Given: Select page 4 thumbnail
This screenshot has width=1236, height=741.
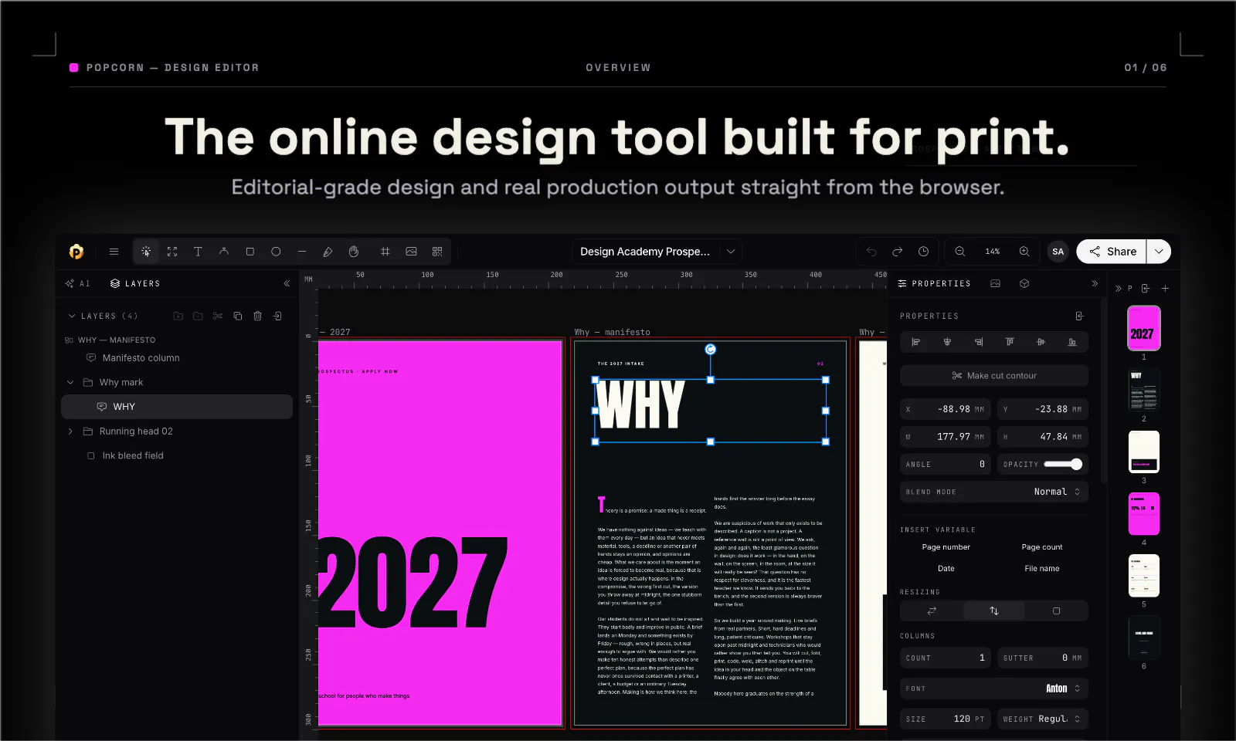Looking at the screenshot, I should click(1144, 514).
